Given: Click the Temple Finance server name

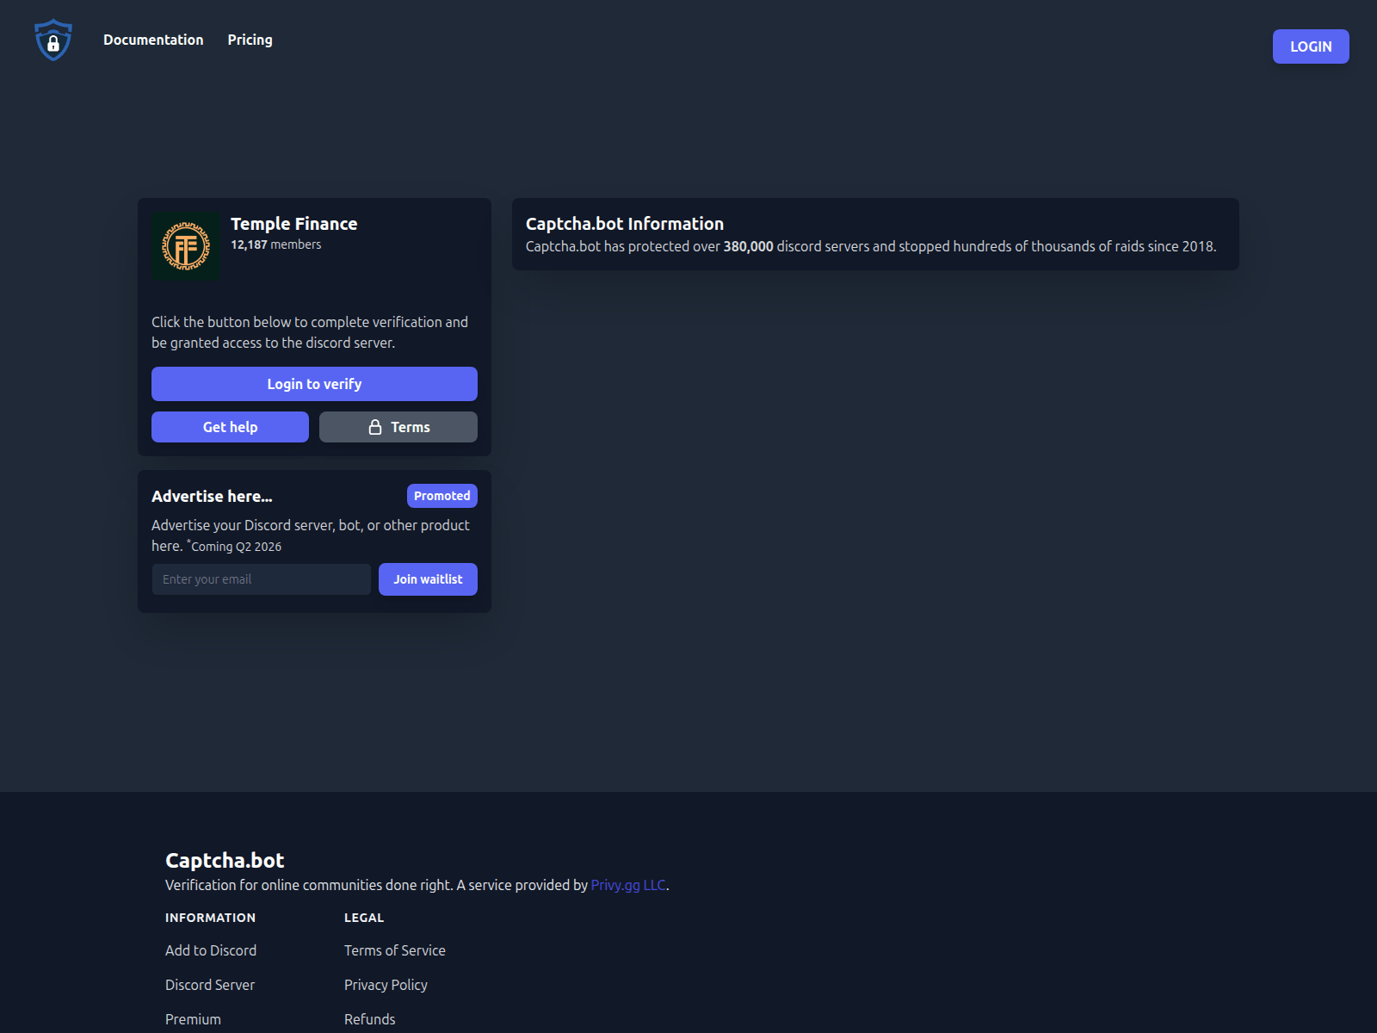Looking at the screenshot, I should point(293,224).
